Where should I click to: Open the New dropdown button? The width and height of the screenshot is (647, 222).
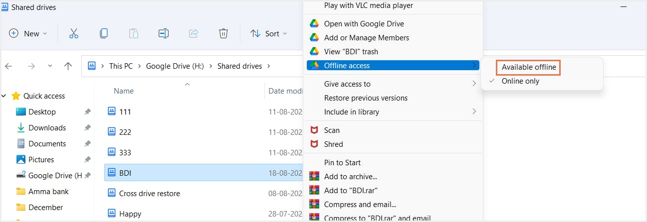28,33
